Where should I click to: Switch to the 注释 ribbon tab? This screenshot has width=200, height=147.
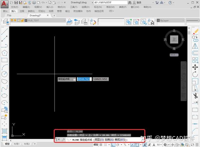coord(22,11)
